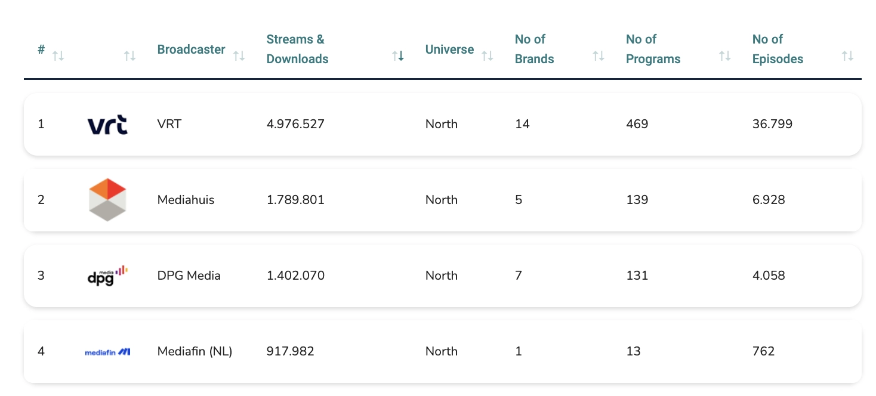Select the DPG Media row name
Image resolution: width=876 pixels, height=396 pixels.
click(x=189, y=276)
